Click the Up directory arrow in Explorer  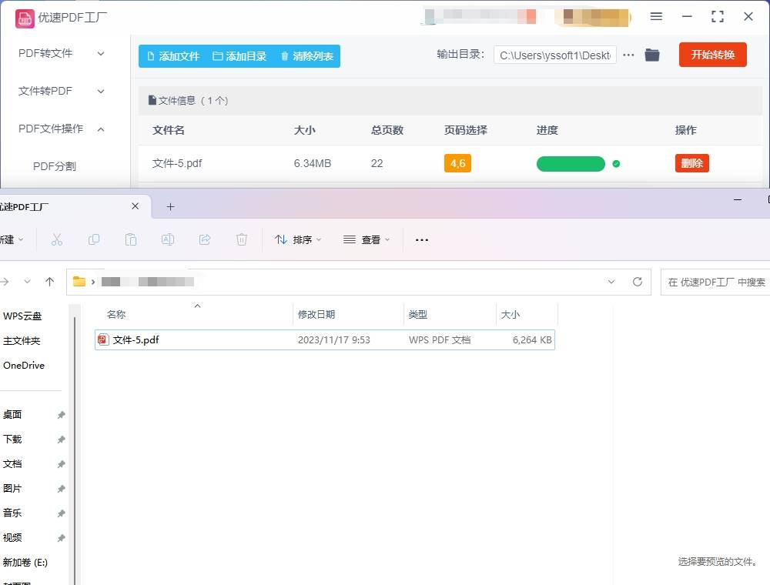pos(49,282)
